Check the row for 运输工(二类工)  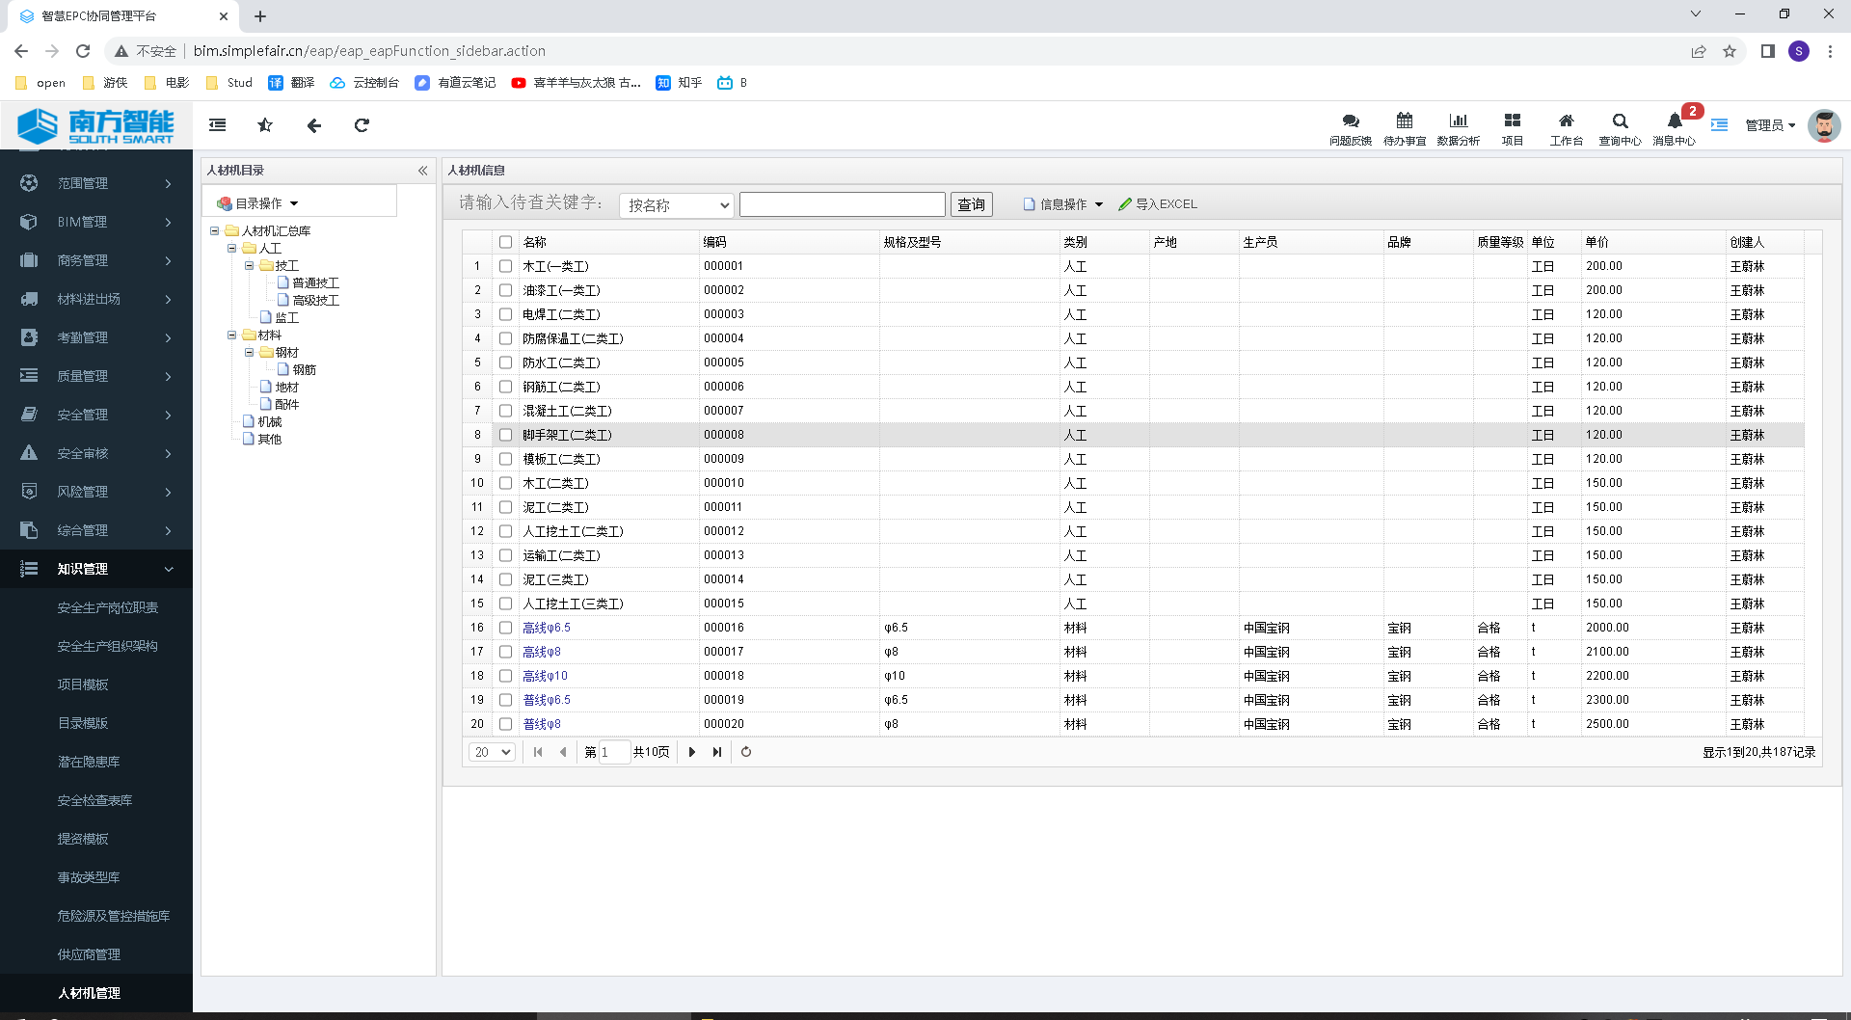tap(505, 555)
